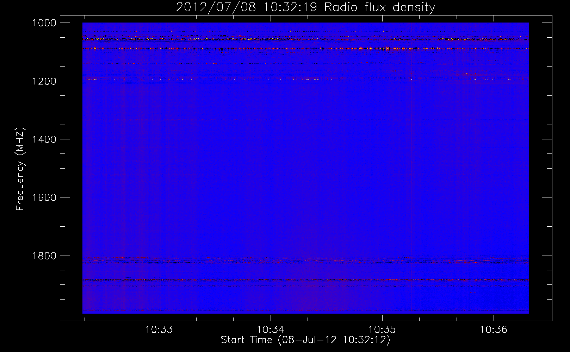Click the plot title '2012/07/08 10:32:19 Radio flux density'
Viewport: 570px width, 352px height.
point(305,7)
